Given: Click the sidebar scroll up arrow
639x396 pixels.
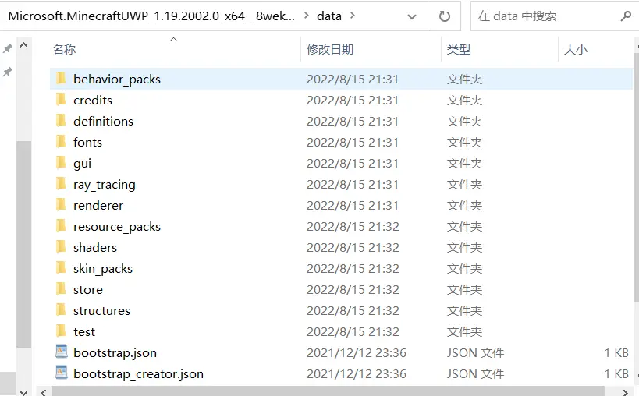Looking at the screenshot, I should [x=24, y=44].
